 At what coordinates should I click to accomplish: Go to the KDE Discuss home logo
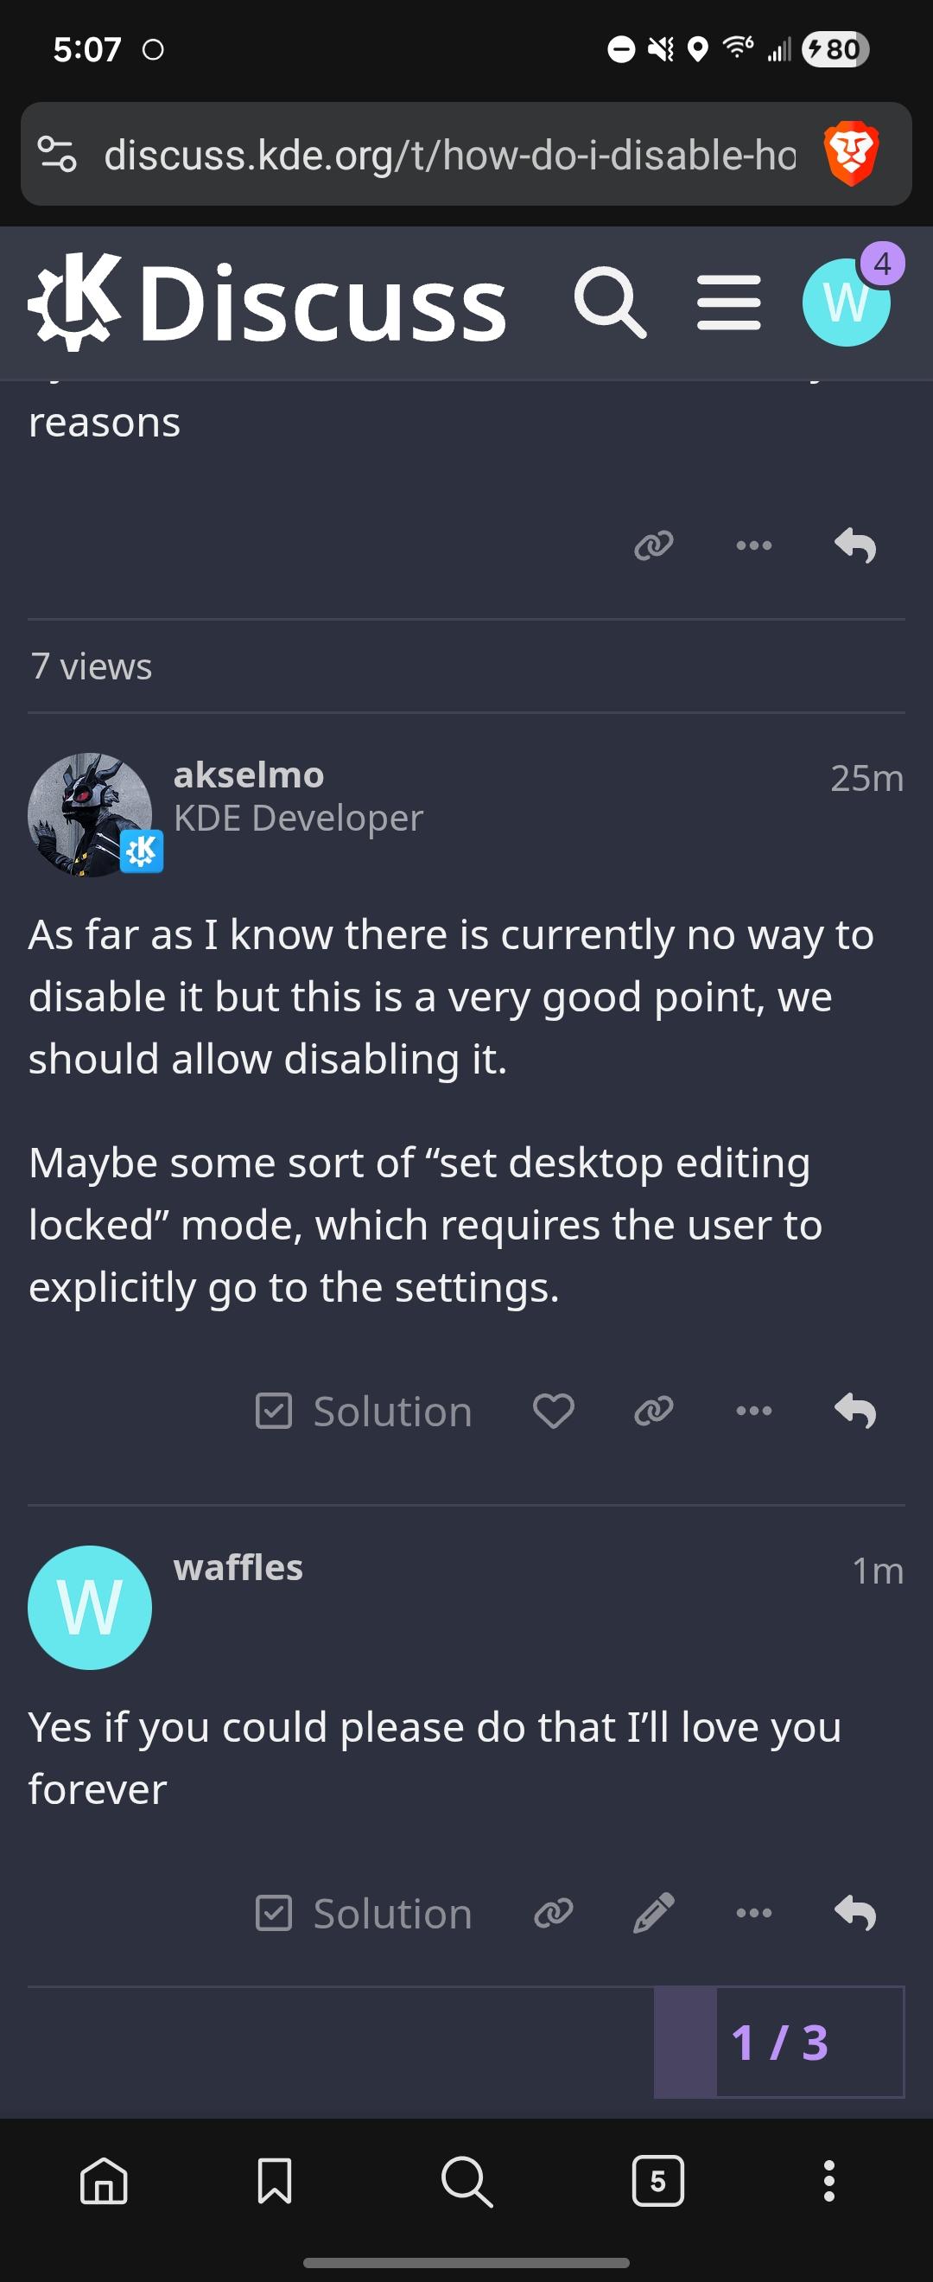tap(267, 303)
